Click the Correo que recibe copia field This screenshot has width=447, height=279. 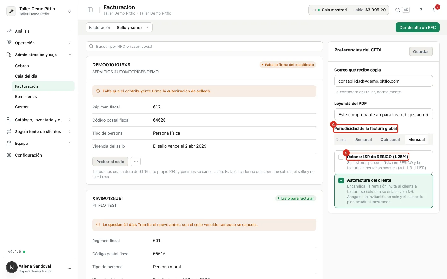384,81
